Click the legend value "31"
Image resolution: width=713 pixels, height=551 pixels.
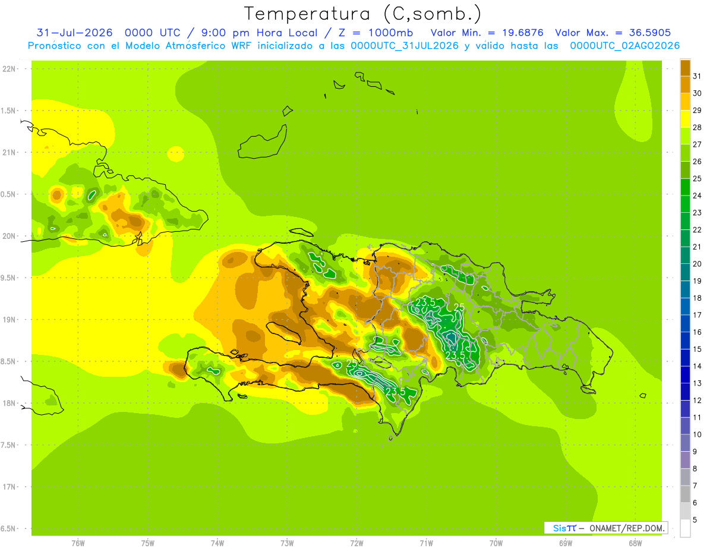(x=697, y=76)
